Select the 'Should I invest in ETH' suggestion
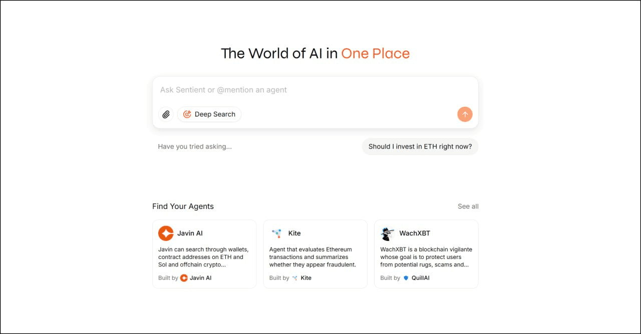Image resolution: width=641 pixels, height=334 pixels. 420,146
